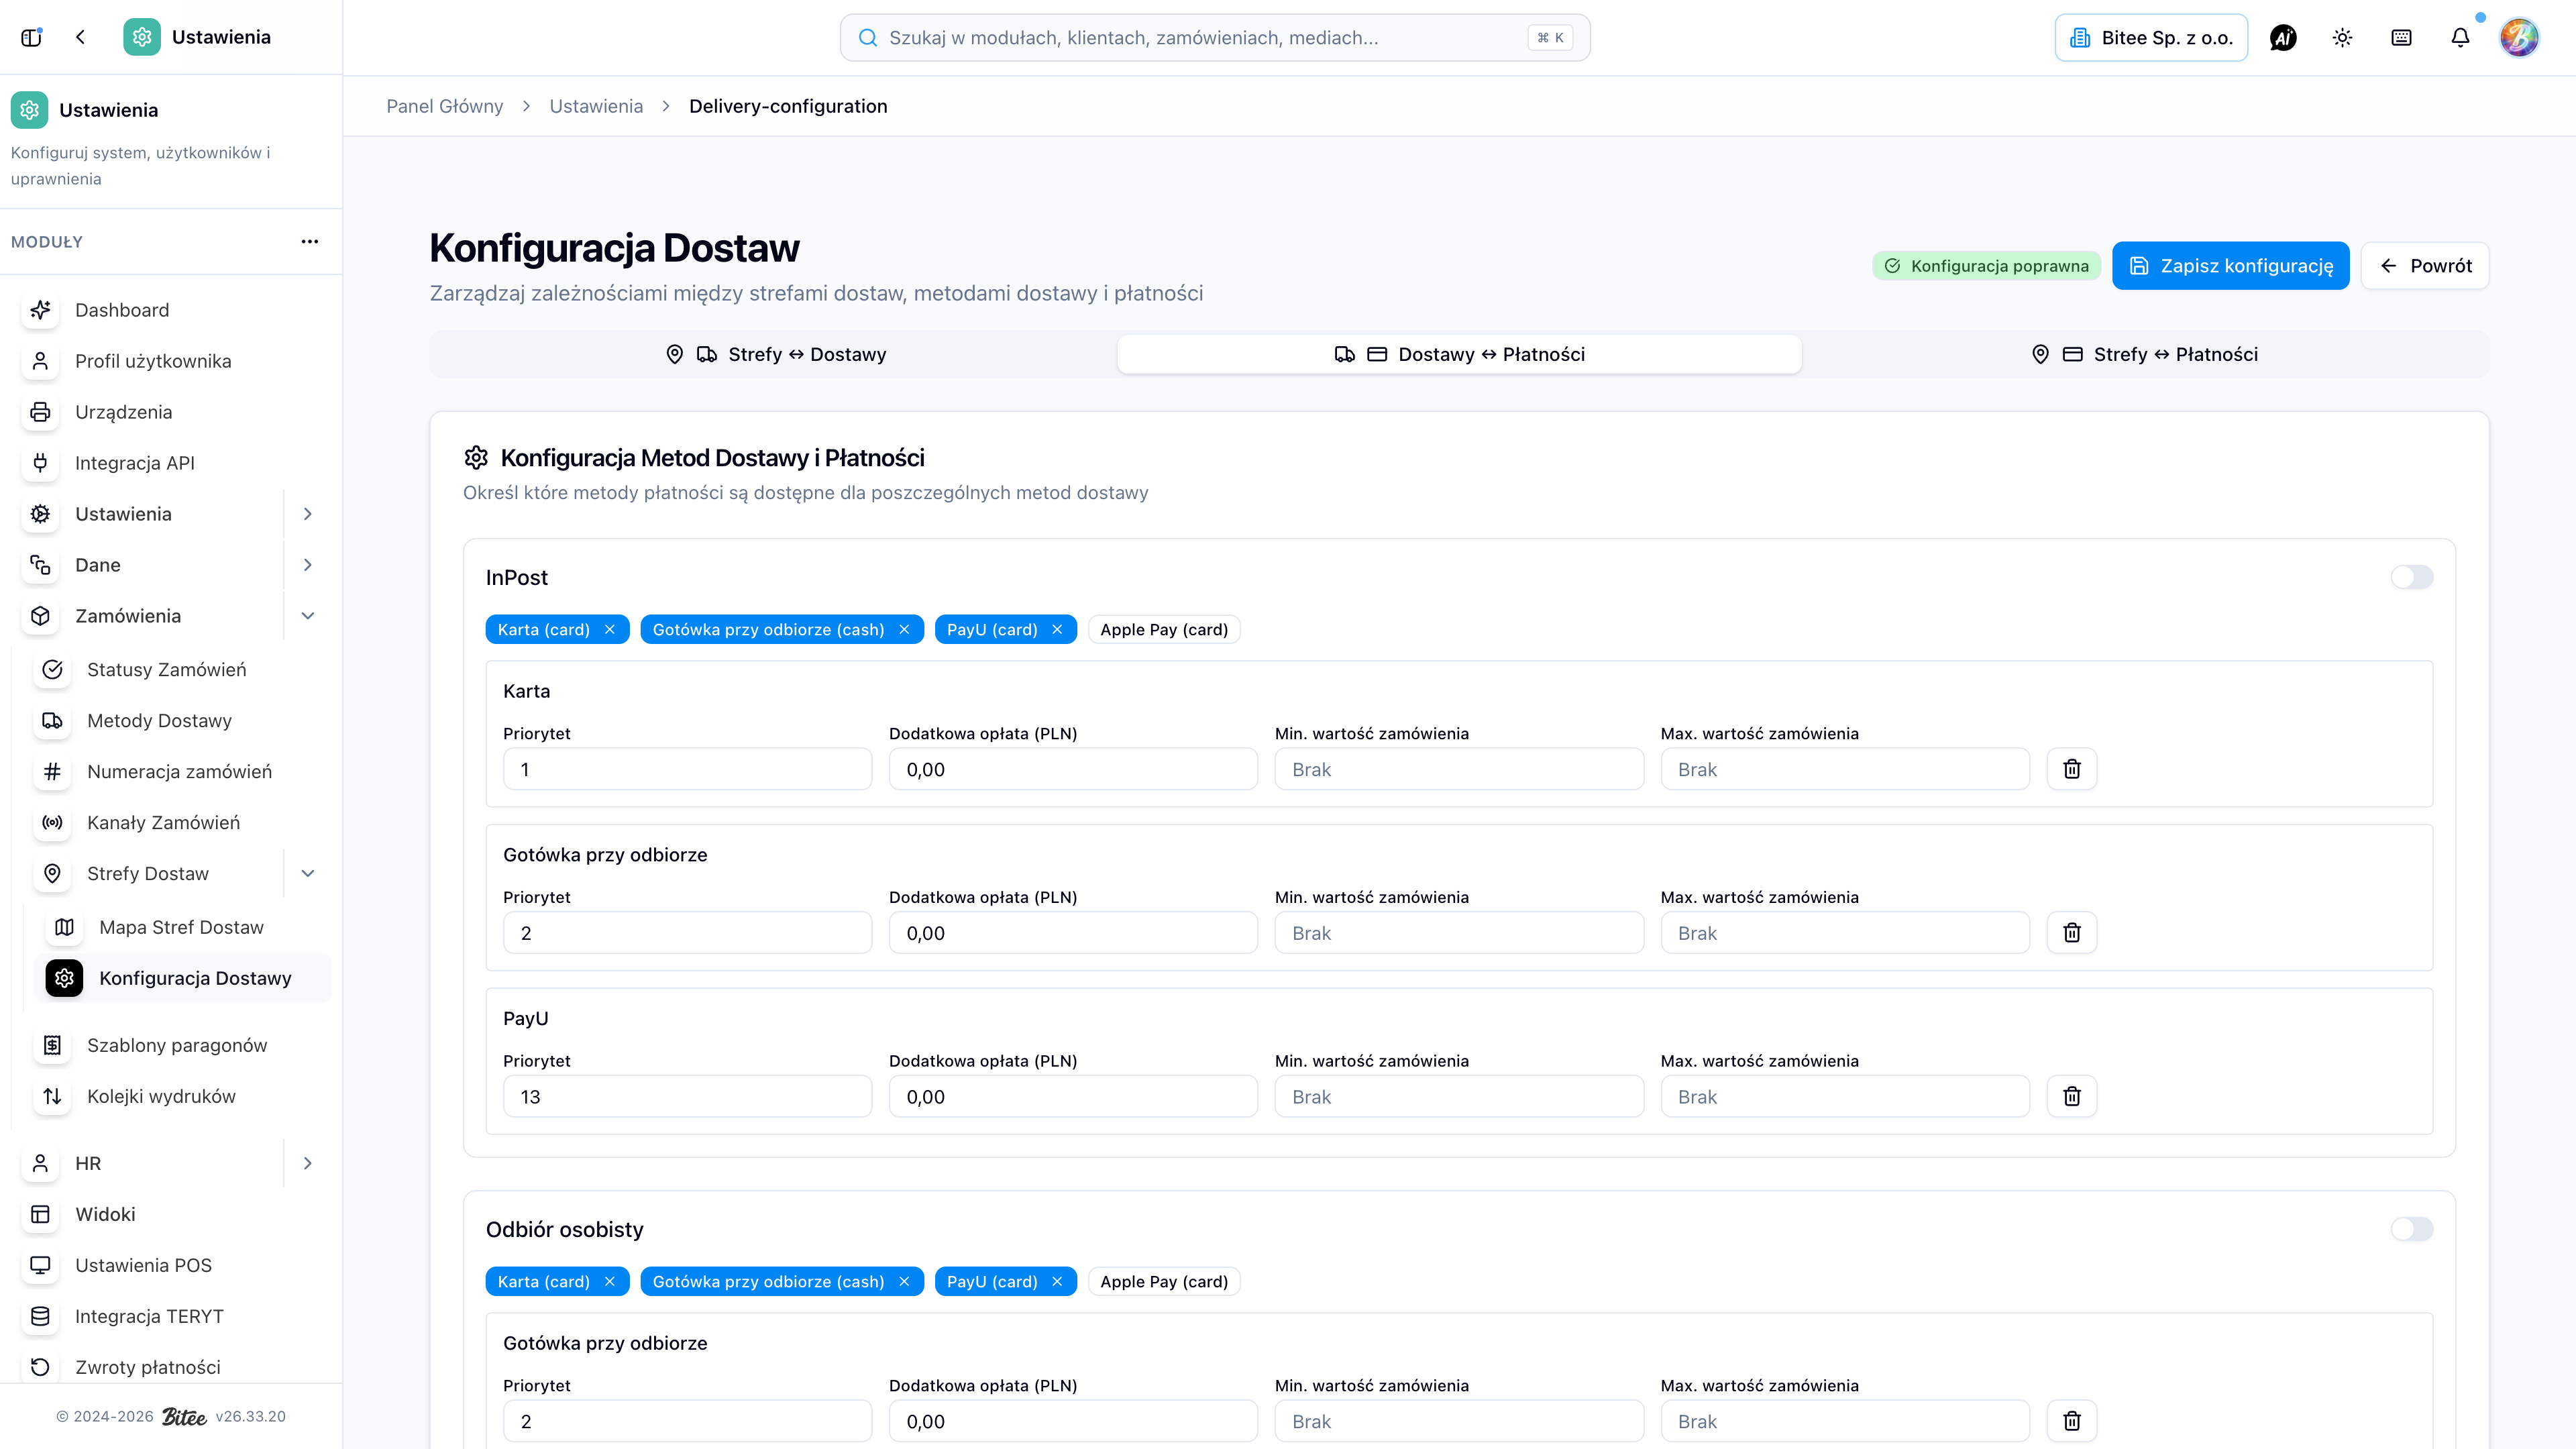The image size is (2576, 1449).
Task: Open Konfiguracja Dostawy sidebar item
Action: click(183, 978)
